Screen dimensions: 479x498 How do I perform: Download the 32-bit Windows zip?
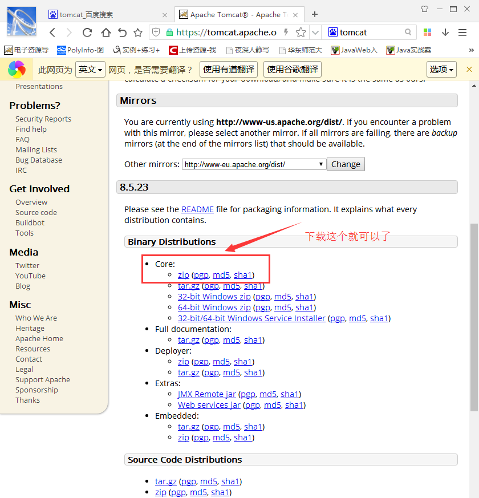point(214,297)
